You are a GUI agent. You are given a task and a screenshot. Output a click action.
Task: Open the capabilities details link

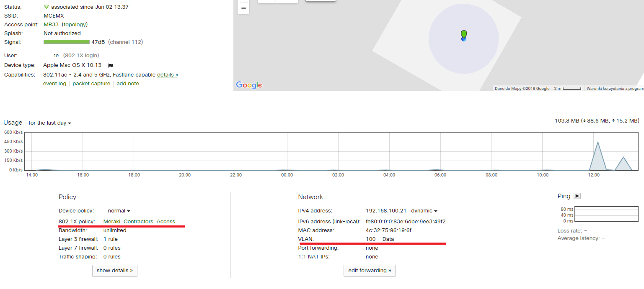[168, 75]
